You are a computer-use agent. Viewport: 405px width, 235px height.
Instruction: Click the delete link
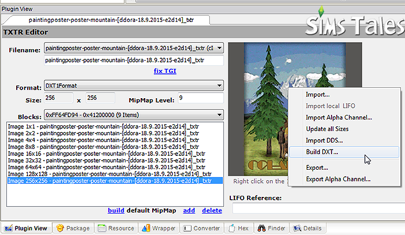click(x=212, y=210)
